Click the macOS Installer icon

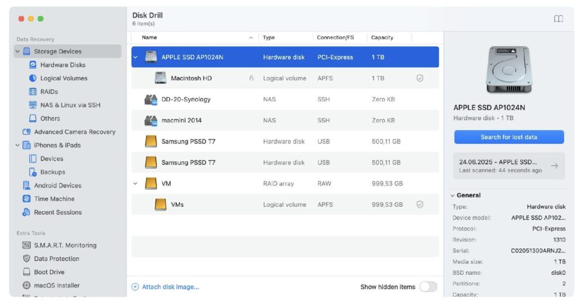[x=26, y=285]
